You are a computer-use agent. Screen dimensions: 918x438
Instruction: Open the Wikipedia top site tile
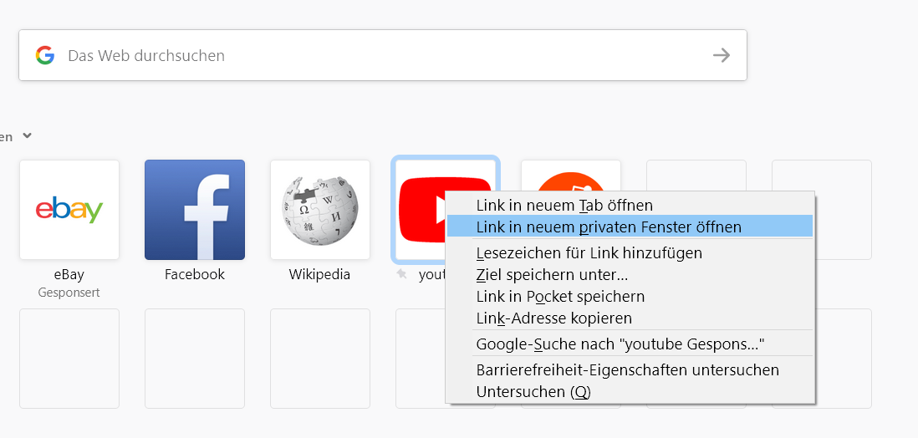(320, 210)
